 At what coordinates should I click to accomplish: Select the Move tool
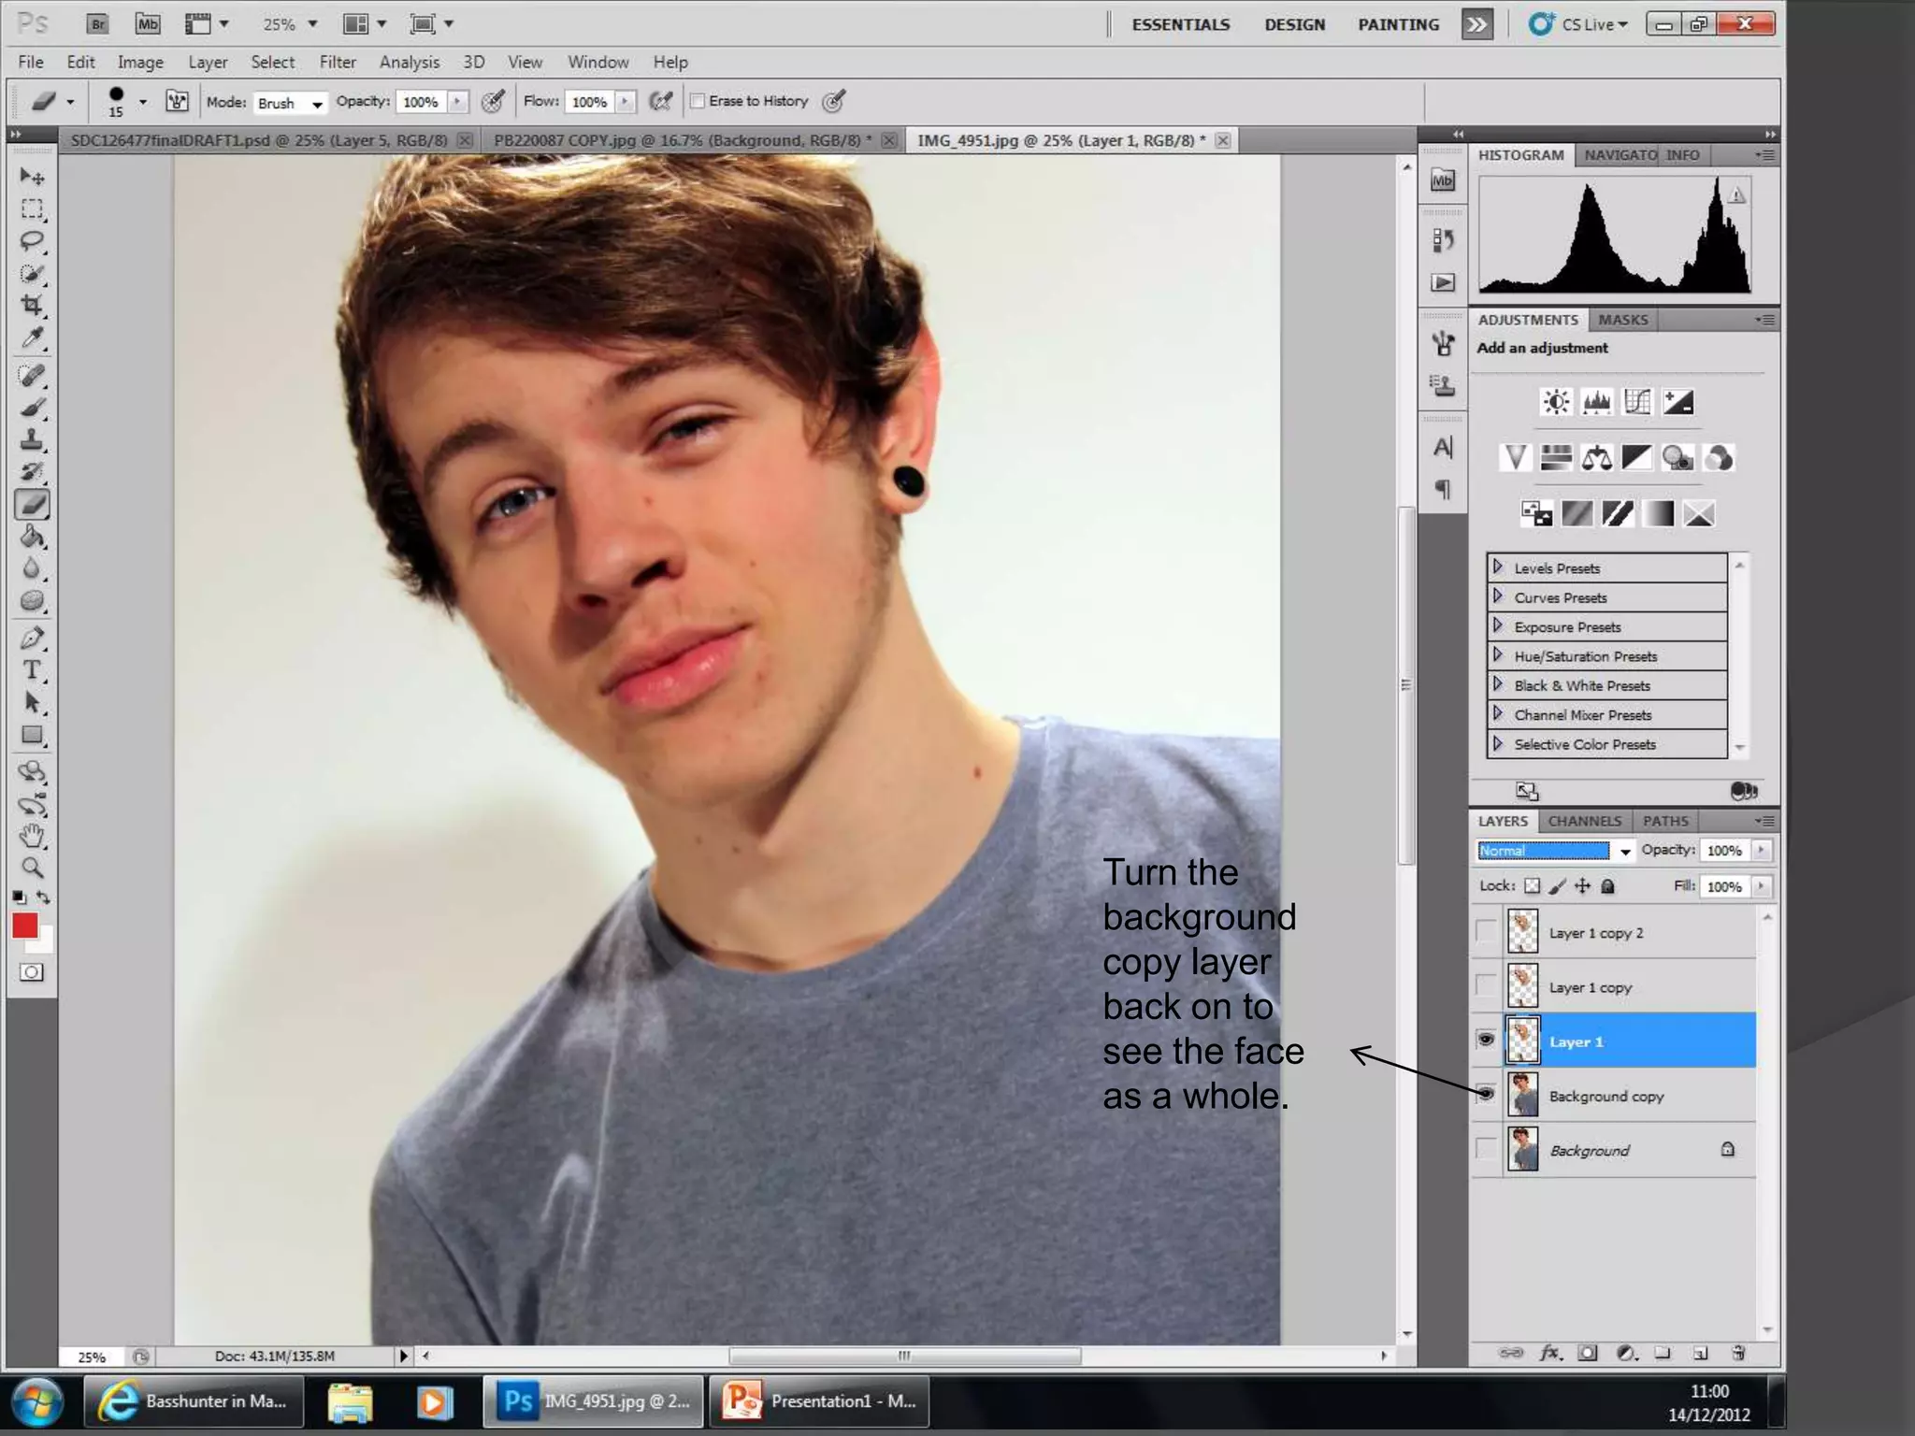click(32, 177)
